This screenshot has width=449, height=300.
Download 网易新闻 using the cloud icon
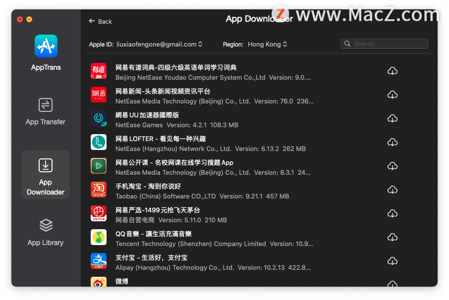point(393,95)
